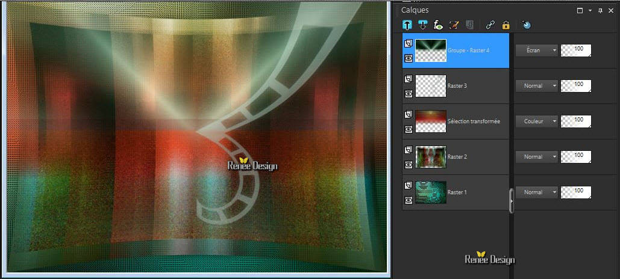Open Écran blend mode dropdown for Groupe - Raster 4
Viewport: 620px width, 279px height.
[x=537, y=51]
